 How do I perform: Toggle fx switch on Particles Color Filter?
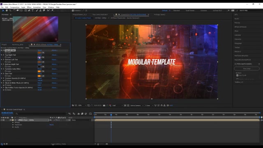pyautogui.click(x=4, y=69)
